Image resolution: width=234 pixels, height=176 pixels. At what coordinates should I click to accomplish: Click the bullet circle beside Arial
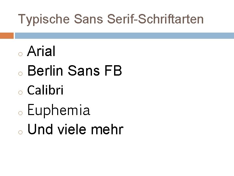click(20, 54)
